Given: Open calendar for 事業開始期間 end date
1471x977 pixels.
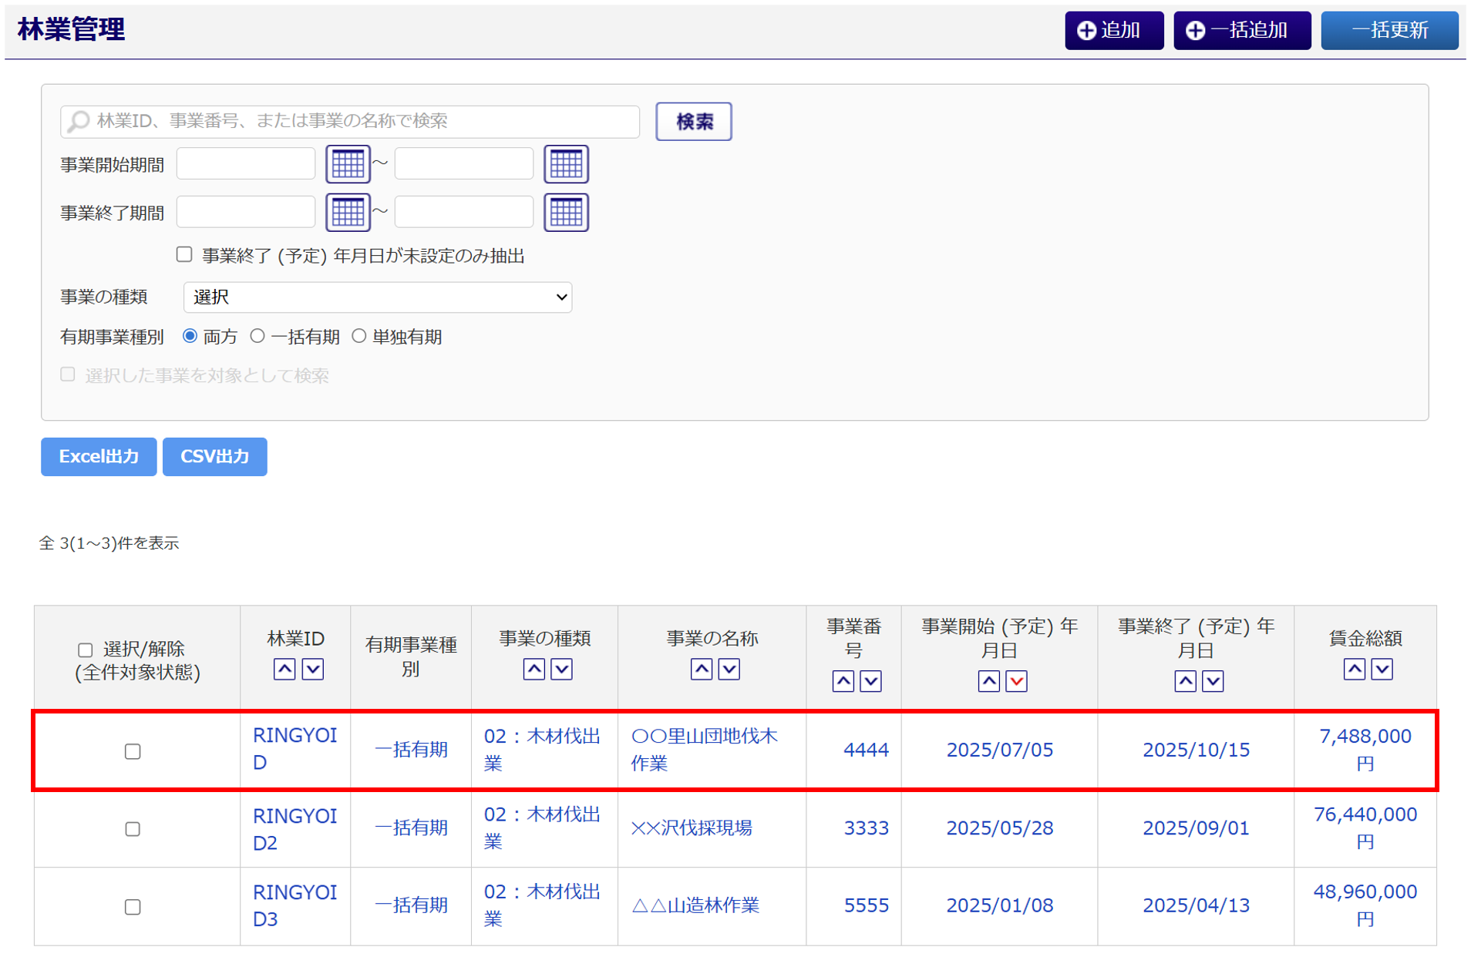Looking at the screenshot, I should tap(566, 164).
